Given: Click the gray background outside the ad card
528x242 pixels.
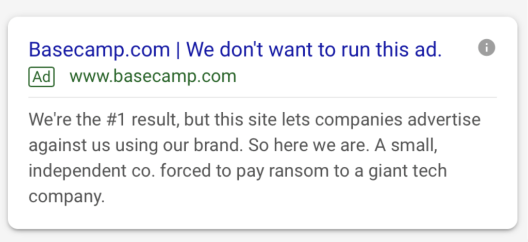Looking at the screenshot, I should point(262,7).
